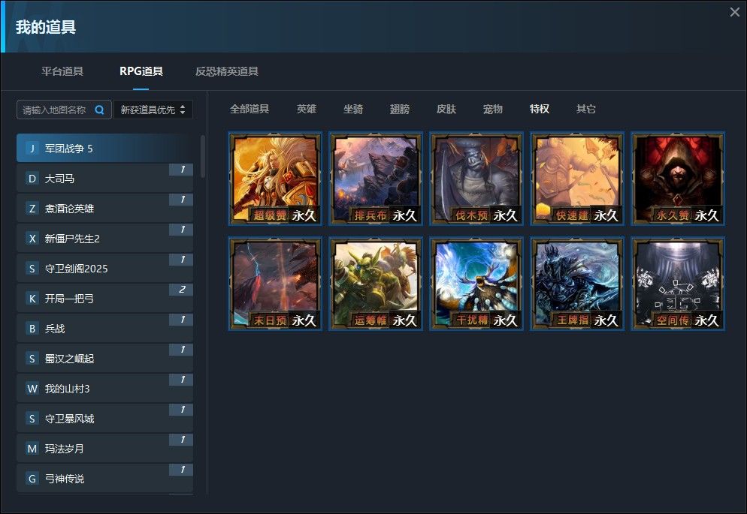Open the 王牌指 Lich King item card
This screenshot has height=514, width=747.
tap(577, 284)
